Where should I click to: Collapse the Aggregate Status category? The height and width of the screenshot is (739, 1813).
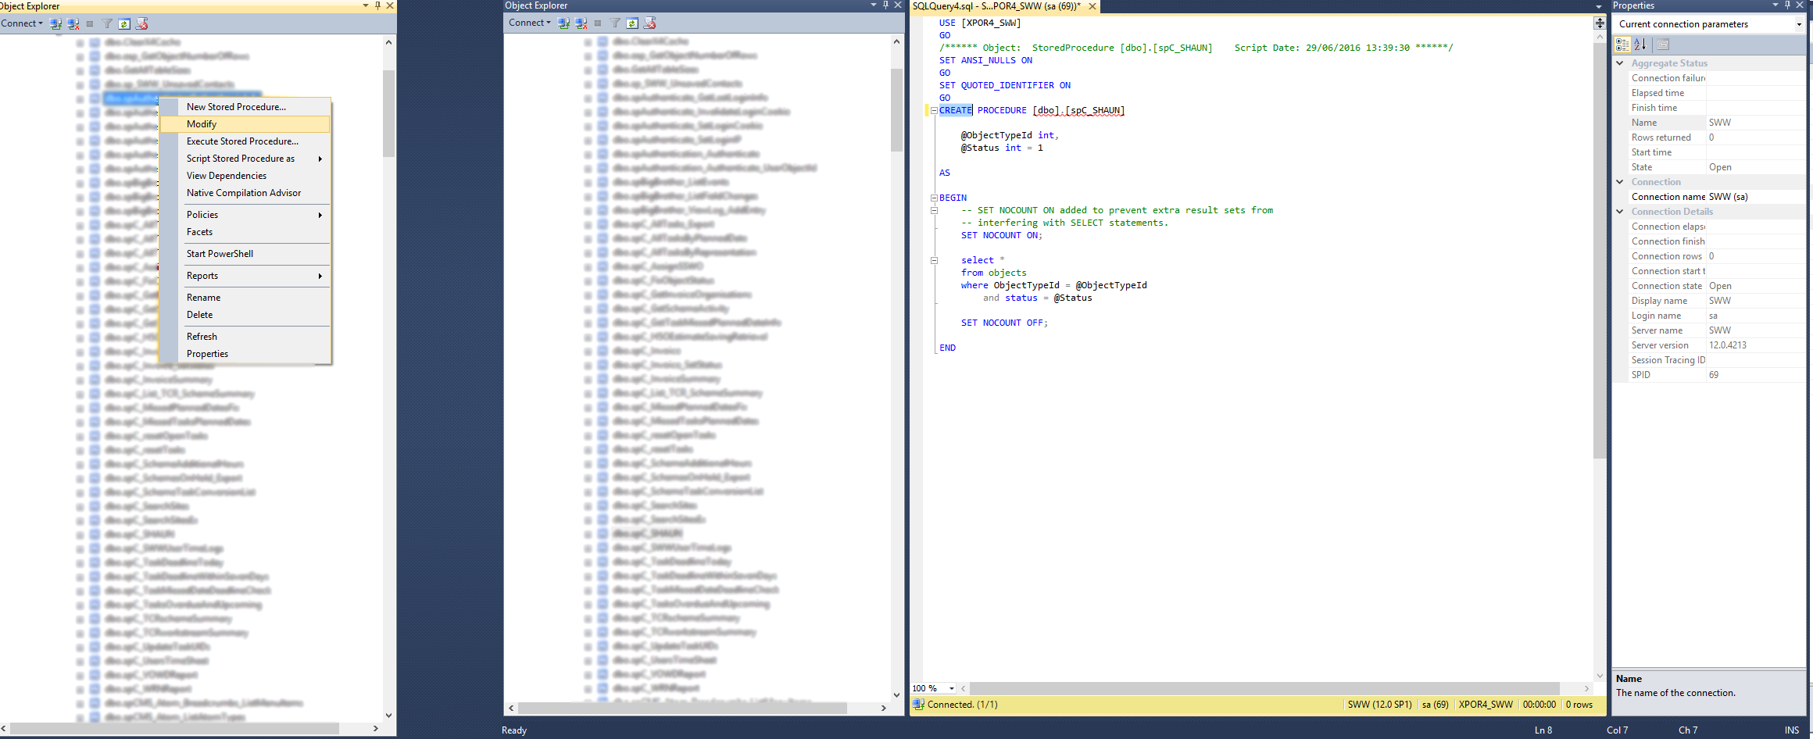(1620, 63)
